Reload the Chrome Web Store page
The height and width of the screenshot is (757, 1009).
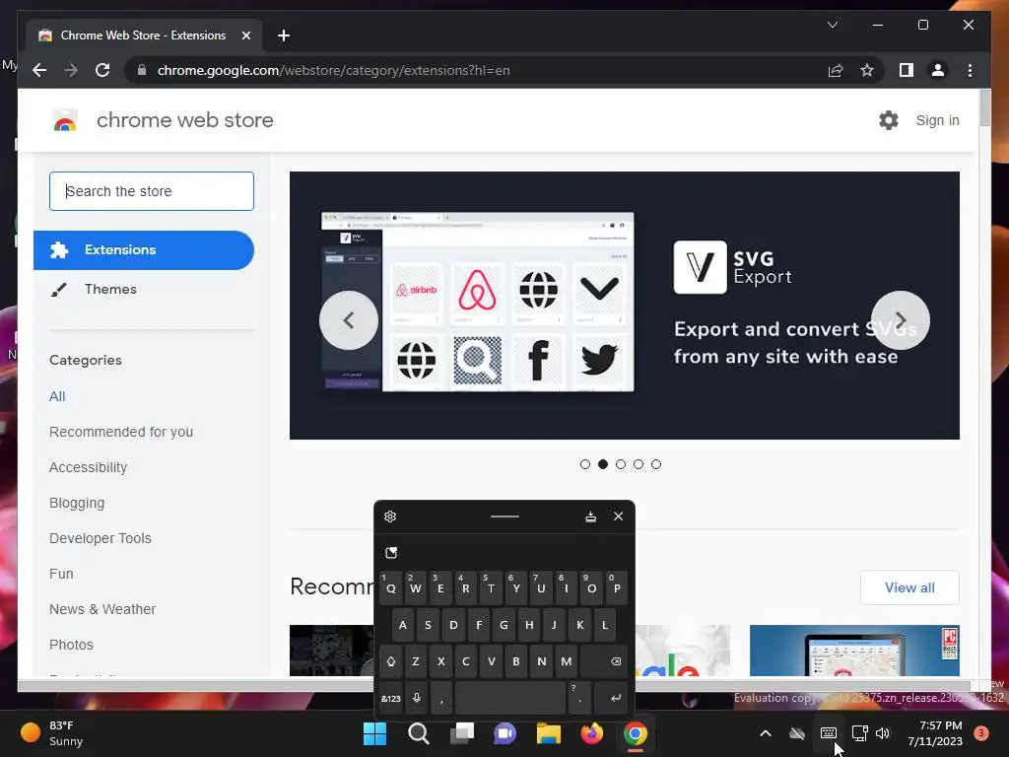pos(102,70)
